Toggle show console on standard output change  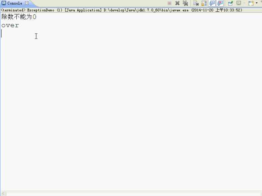pyautogui.click(x=212, y=3)
